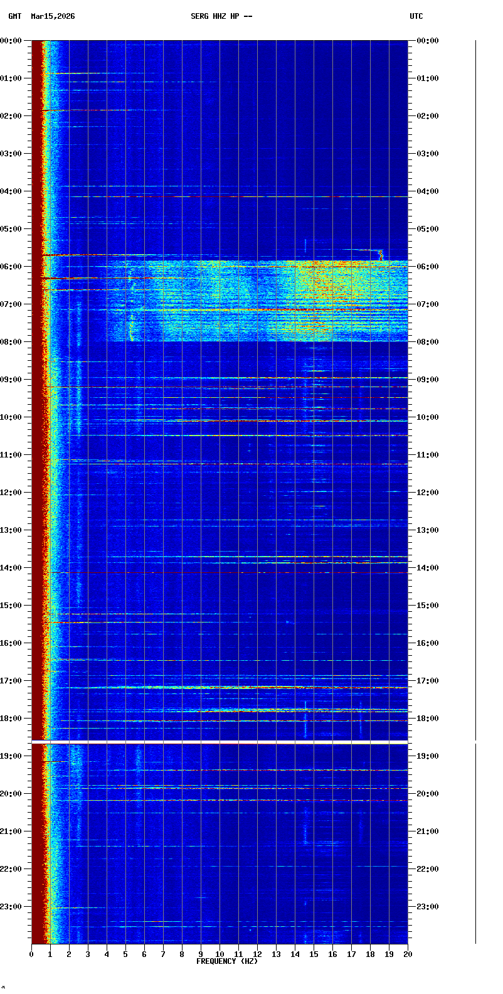
Task: Click the 08:00 label on the right axis
Action: tap(428, 342)
